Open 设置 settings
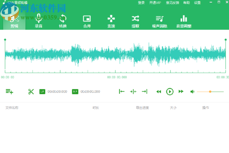The height and width of the screenshot is (153, 229). pos(197,3)
